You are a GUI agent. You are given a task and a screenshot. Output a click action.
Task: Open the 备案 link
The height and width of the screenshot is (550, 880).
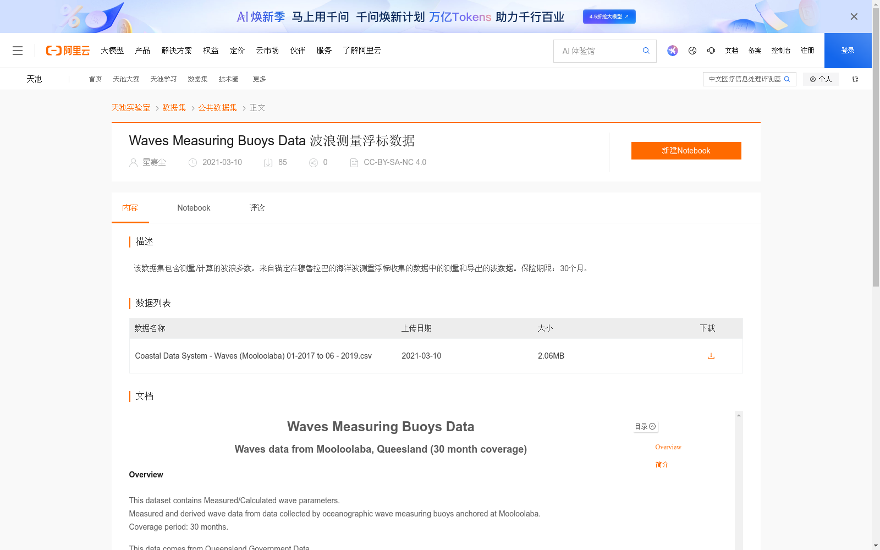tap(755, 51)
